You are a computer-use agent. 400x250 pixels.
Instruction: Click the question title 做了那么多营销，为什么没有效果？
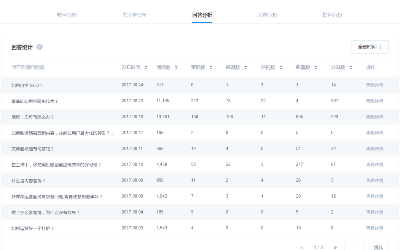46,213
